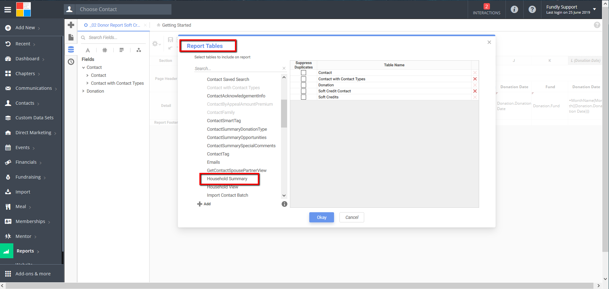Click the Import download icon in the sidebar
The image size is (609, 289).
pos(8,192)
